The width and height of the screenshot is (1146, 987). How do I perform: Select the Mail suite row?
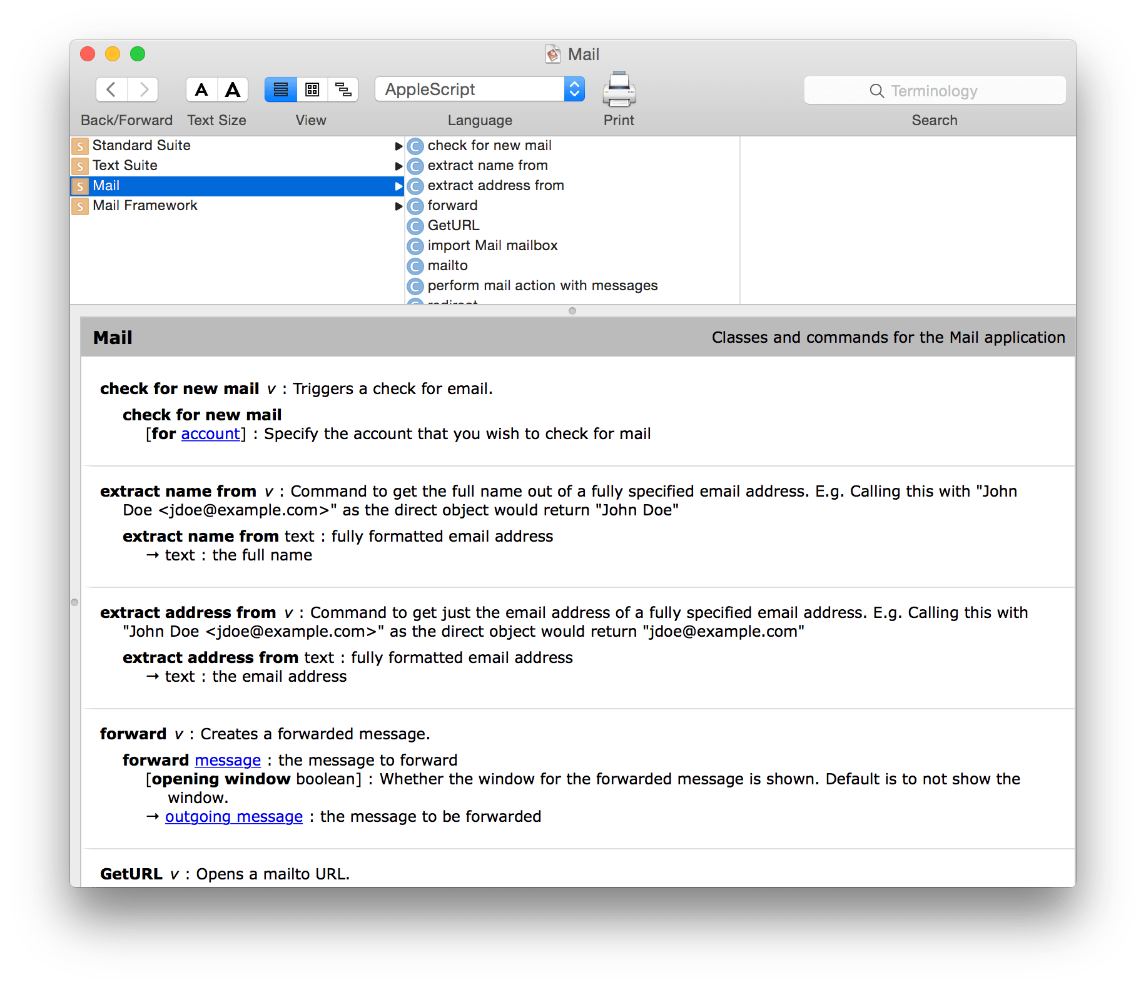click(237, 186)
